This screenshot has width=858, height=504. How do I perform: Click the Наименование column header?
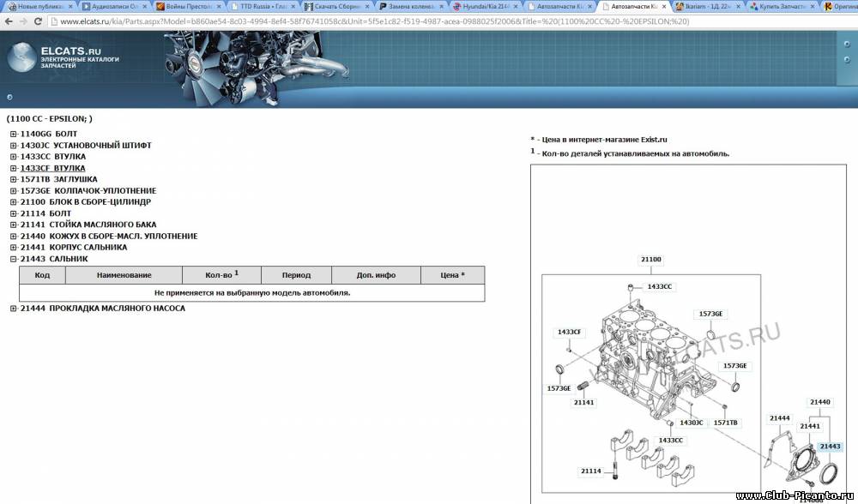click(124, 275)
